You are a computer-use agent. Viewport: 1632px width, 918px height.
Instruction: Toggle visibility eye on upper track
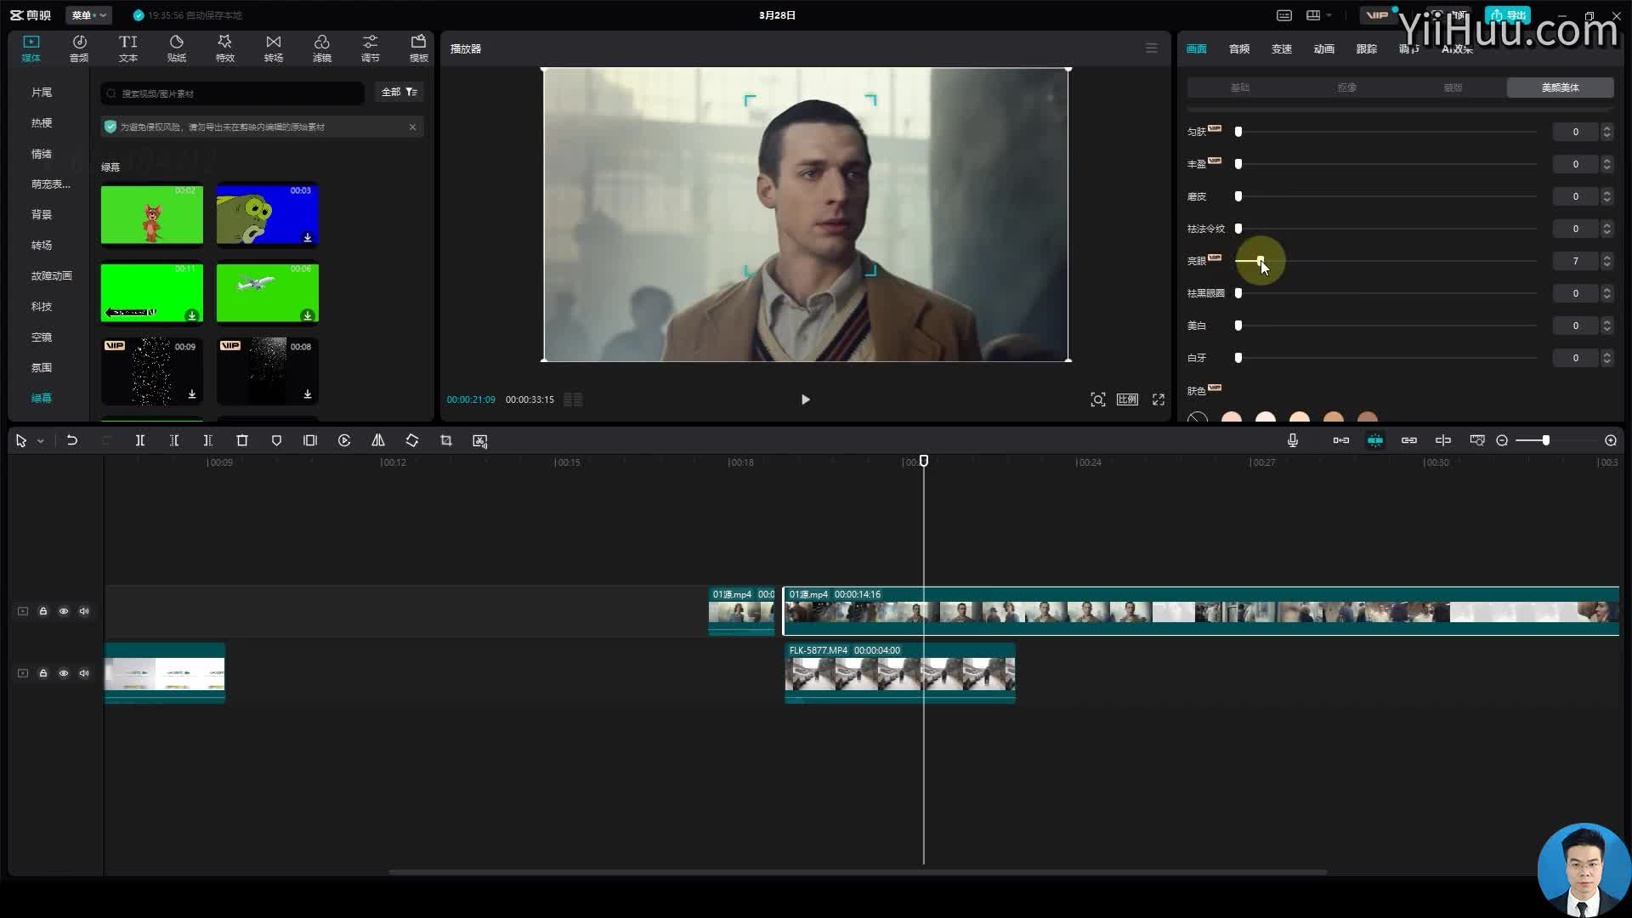(x=64, y=611)
